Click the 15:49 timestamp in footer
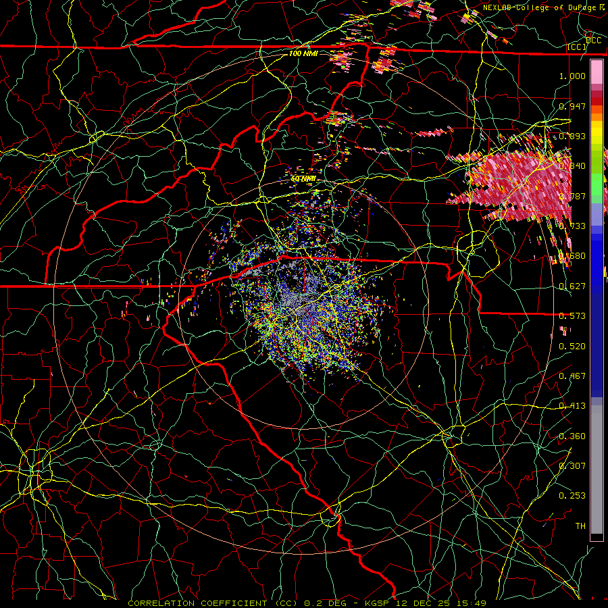This screenshot has width=608, height=608. tap(472, 603)
